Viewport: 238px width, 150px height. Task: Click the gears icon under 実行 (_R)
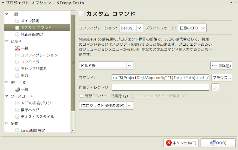17,89
